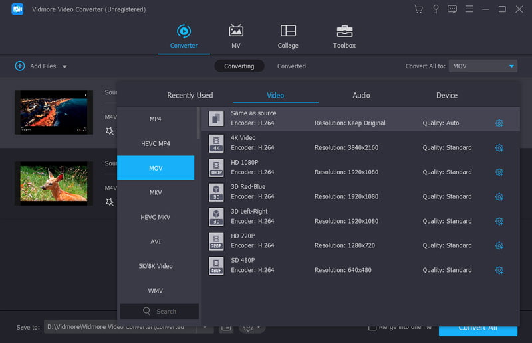This screenshot has height=343, width=532.
Task: Select the coastal city video thumbnail
Action: point(54,112)
